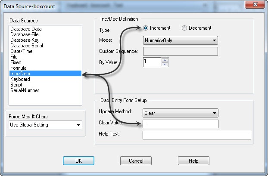Open the Update Method dropdown
The image size is (268, 176).
click(x=181, y=113)
